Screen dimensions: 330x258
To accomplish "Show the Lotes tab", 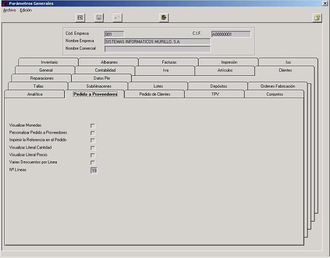I will pos(158,86).
